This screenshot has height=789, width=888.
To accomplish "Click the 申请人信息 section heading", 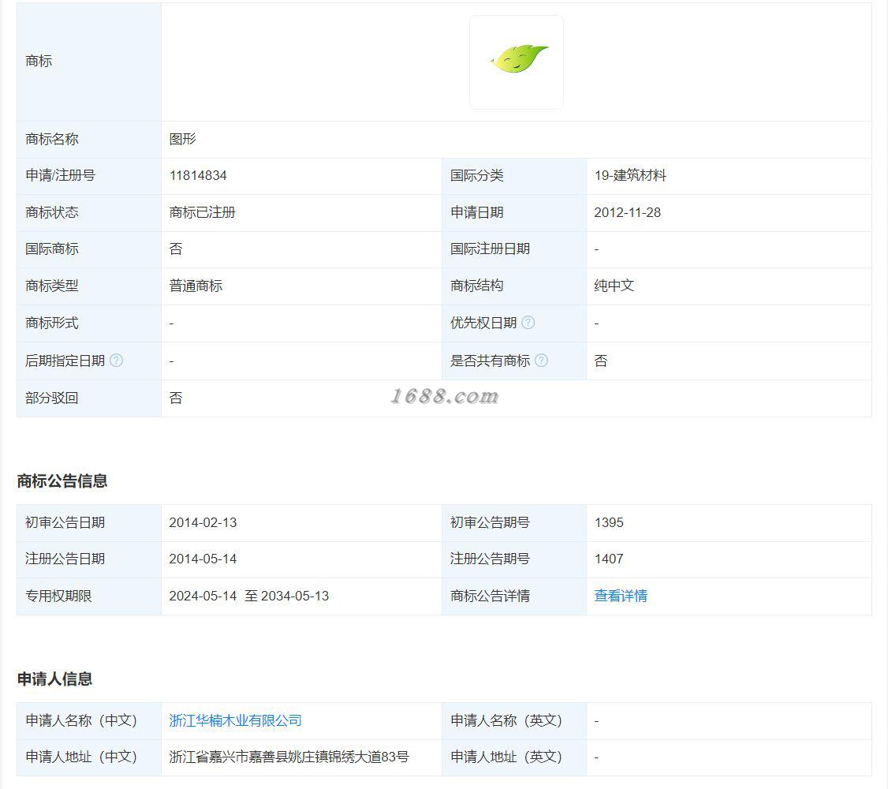I will coord(55,679).
